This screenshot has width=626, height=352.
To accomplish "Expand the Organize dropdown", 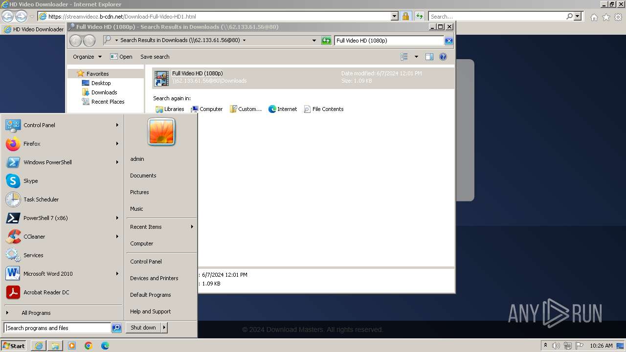I will 87,57.
